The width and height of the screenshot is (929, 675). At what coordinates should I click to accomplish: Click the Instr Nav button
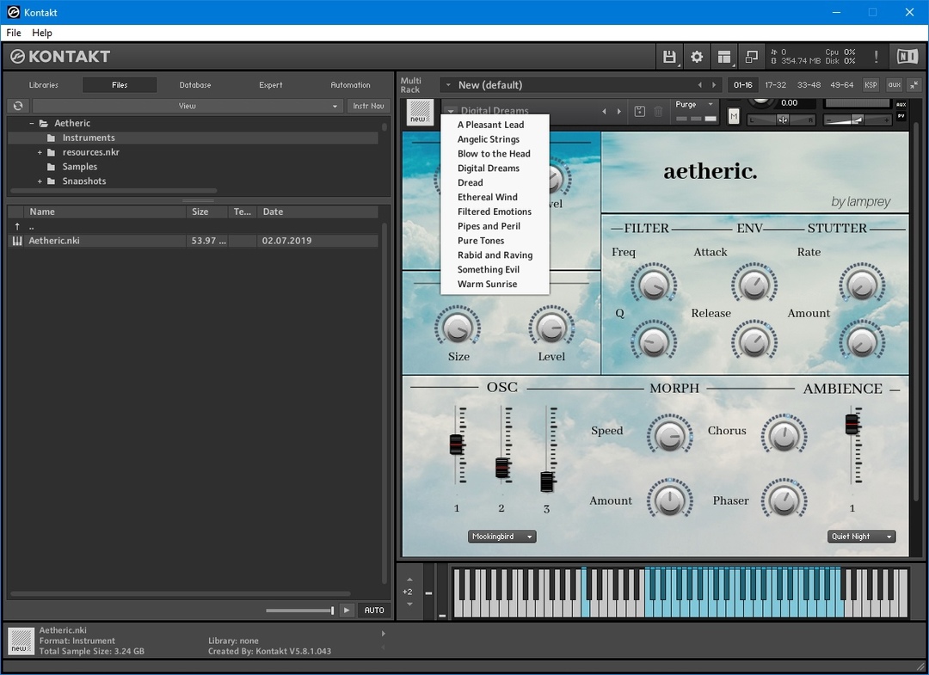tap(368, 106)
